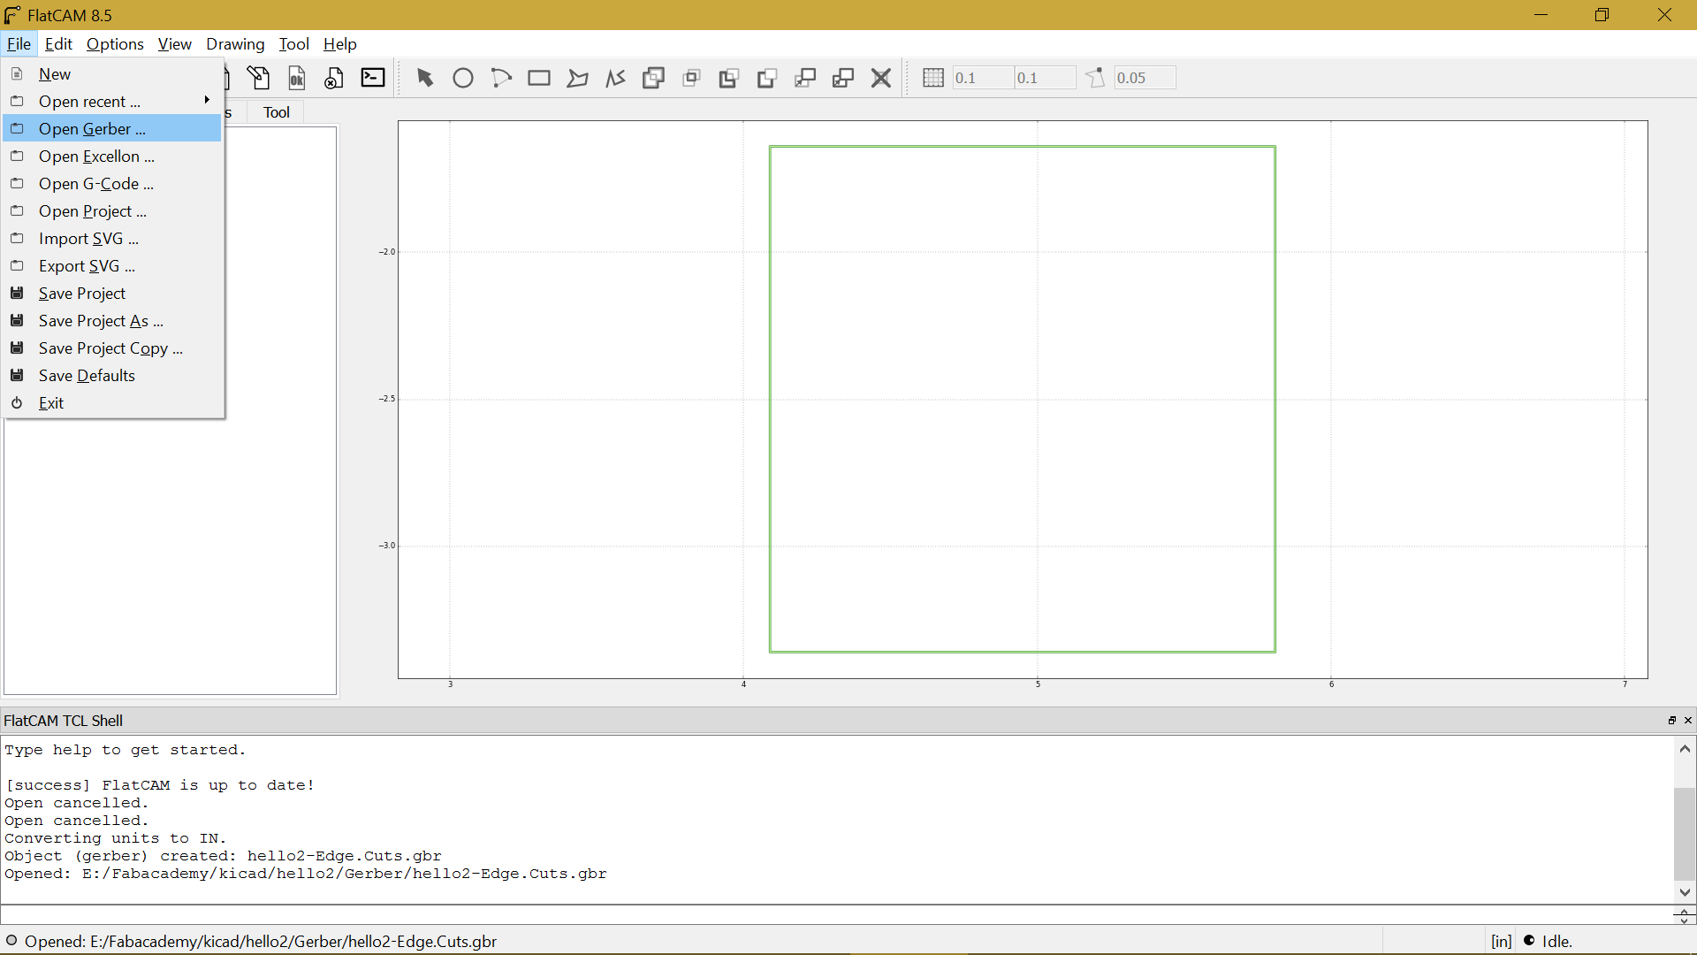Close the FlatCAM TCL Shell panel
The width and height of the screenshot is (1697, 955).
[x=1688, y=721]
